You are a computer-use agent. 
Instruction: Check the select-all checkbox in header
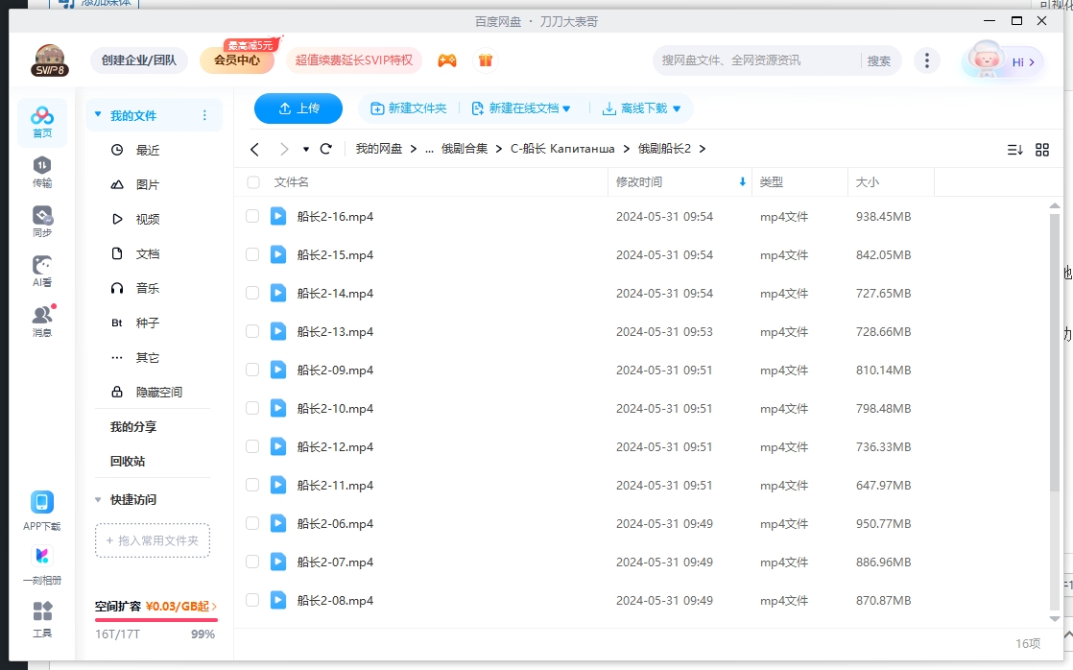[x=251, y=181]
